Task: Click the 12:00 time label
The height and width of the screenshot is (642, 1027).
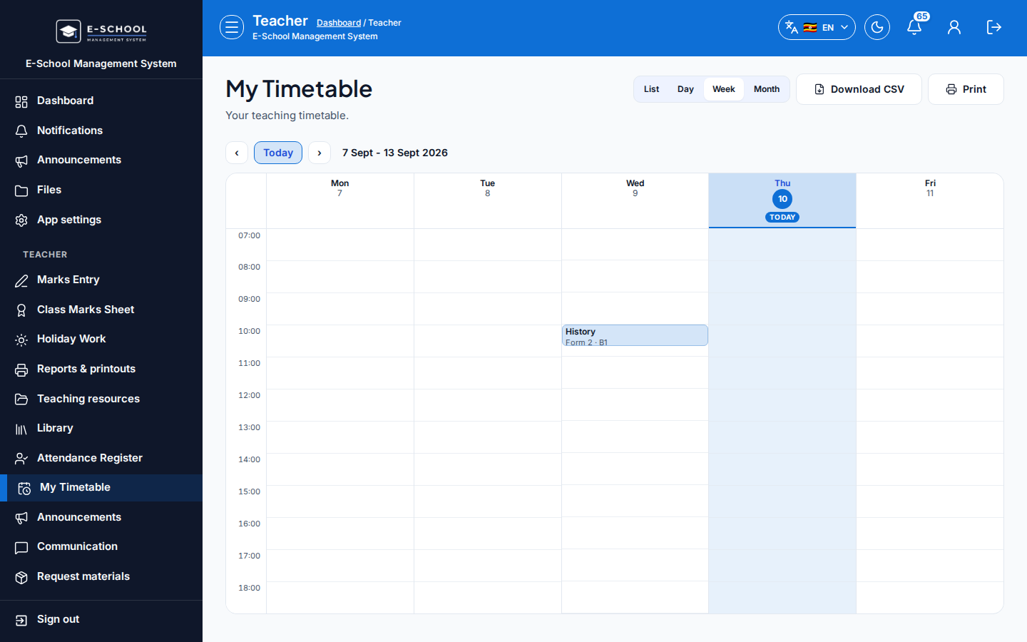Action: 249,395
